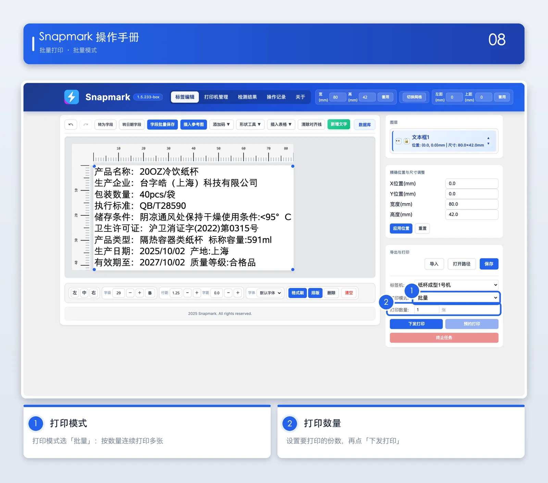Viewport: 548px width, 483px height.
Task: Click 导入 button
Action: [434, 264]
